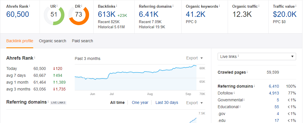Click the avg 1 month value 61,464
The height and width of the screenshot is (123, 303).
click(x=40, y=82)
